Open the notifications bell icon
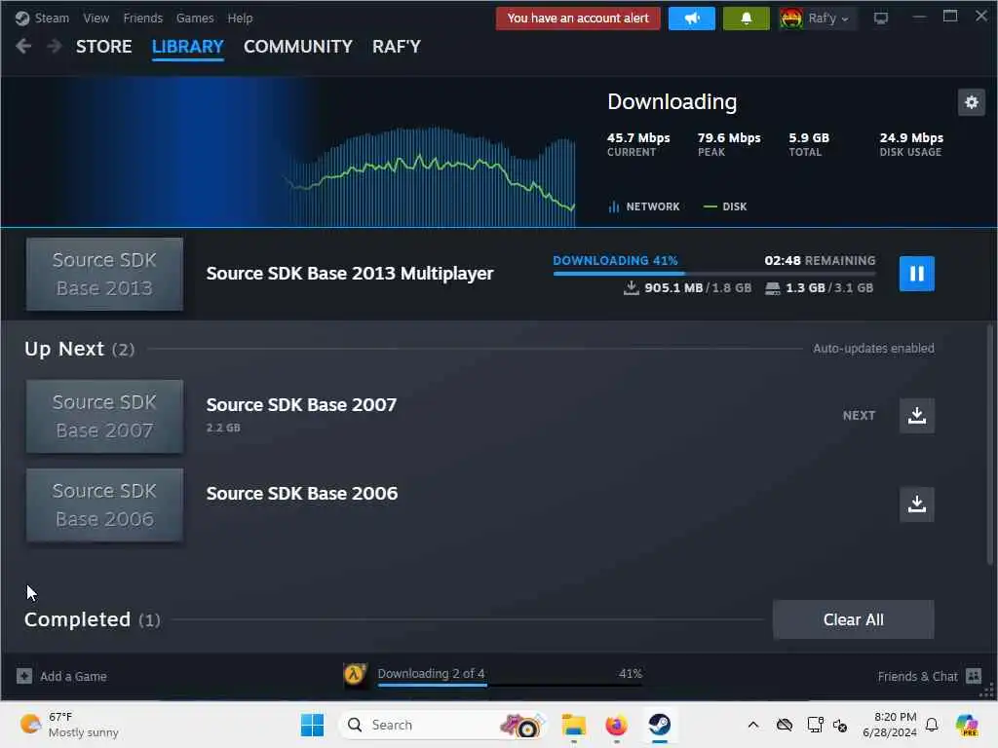Screen dimensions: 998x748 coord(746,19)
